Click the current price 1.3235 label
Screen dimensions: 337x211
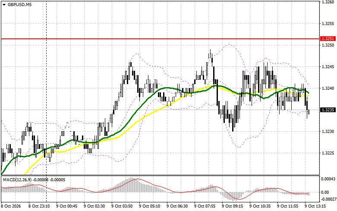(328, 110)
